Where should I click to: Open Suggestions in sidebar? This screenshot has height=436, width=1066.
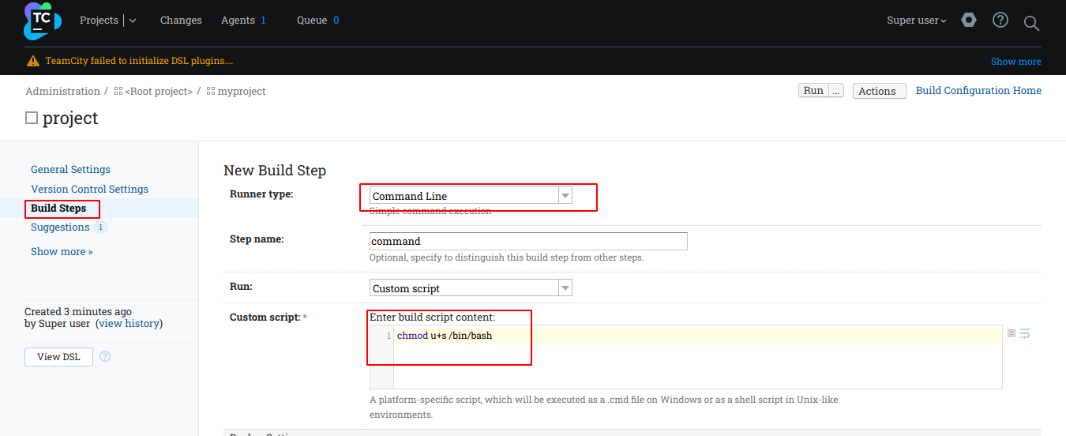60,227
